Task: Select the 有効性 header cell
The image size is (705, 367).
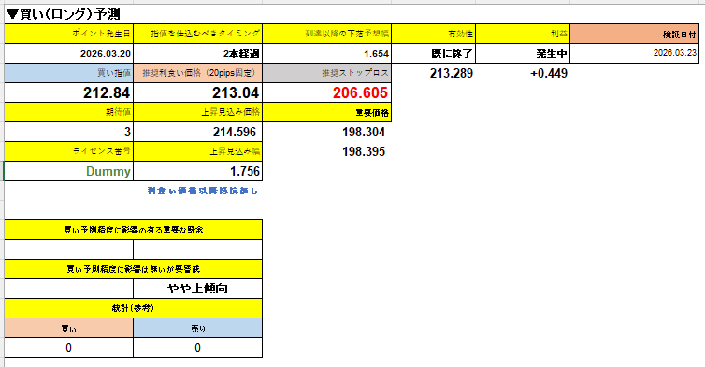Action: point(434,34)
